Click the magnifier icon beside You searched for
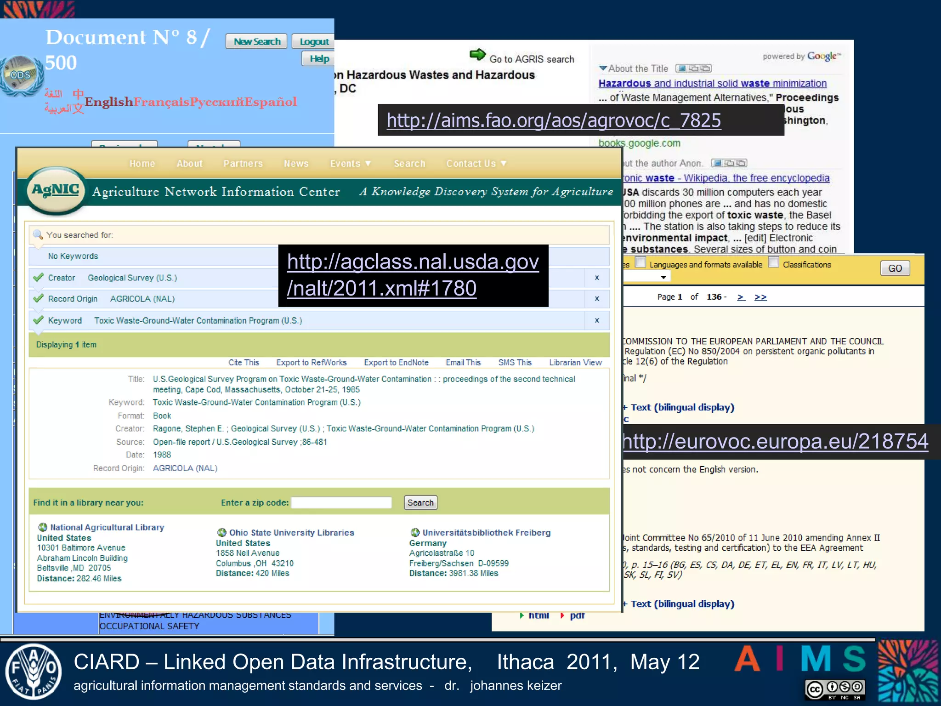 pos(38,235)
